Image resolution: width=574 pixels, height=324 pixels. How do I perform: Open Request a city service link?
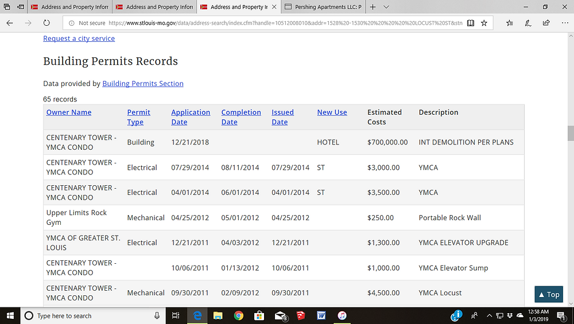point(79,38)
